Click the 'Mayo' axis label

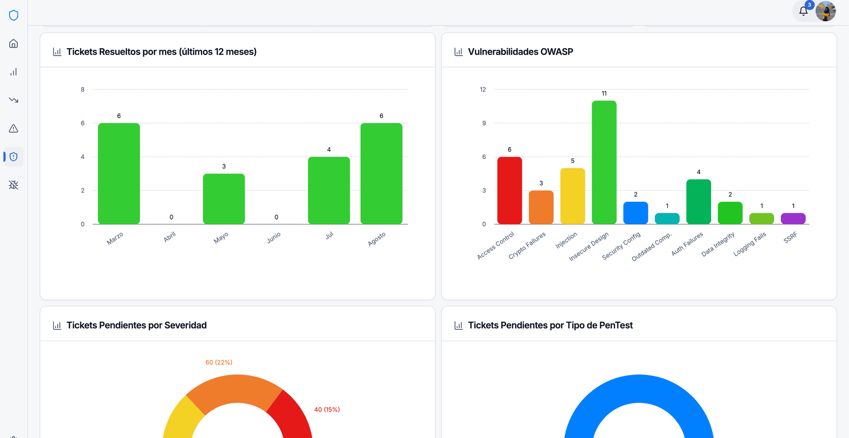(x=221, y=238)
